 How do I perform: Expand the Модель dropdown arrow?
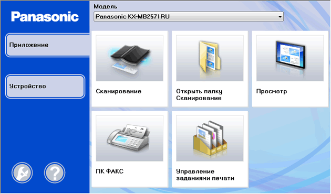(280, 17)
